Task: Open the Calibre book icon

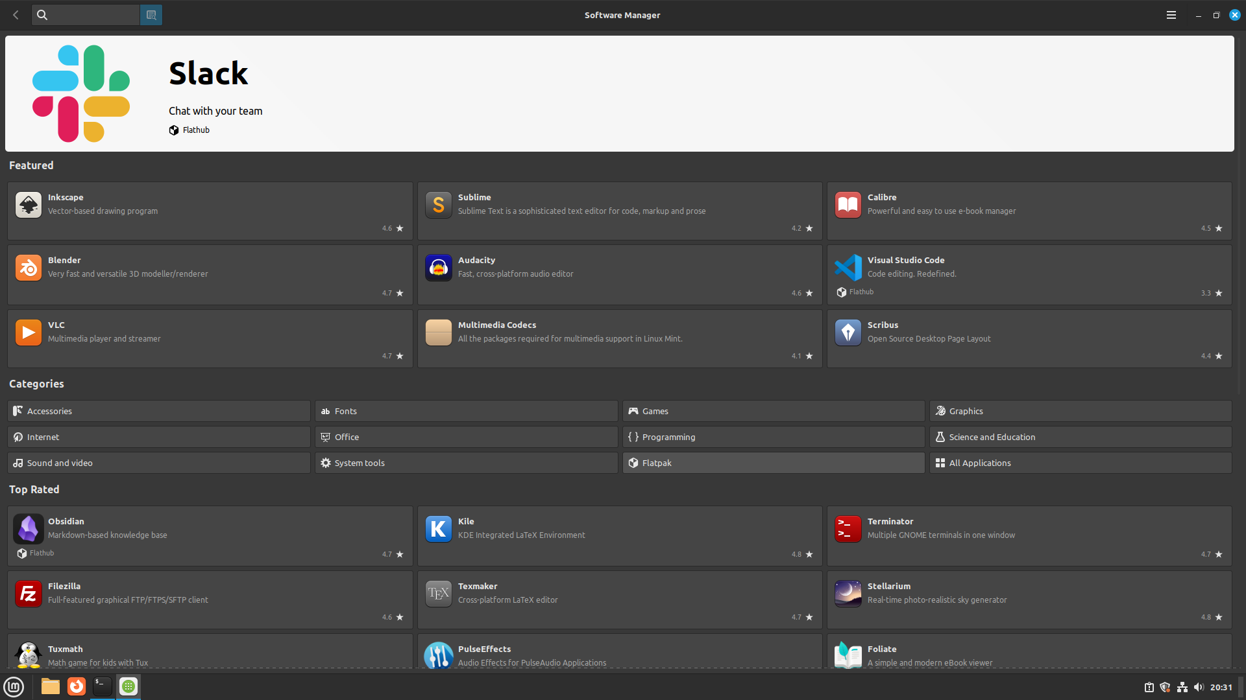Action: [x=848, y=205]
